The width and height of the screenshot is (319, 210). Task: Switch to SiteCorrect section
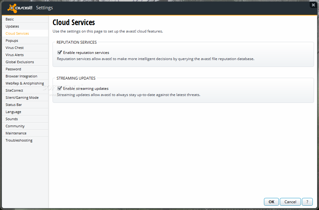point(25,90)
